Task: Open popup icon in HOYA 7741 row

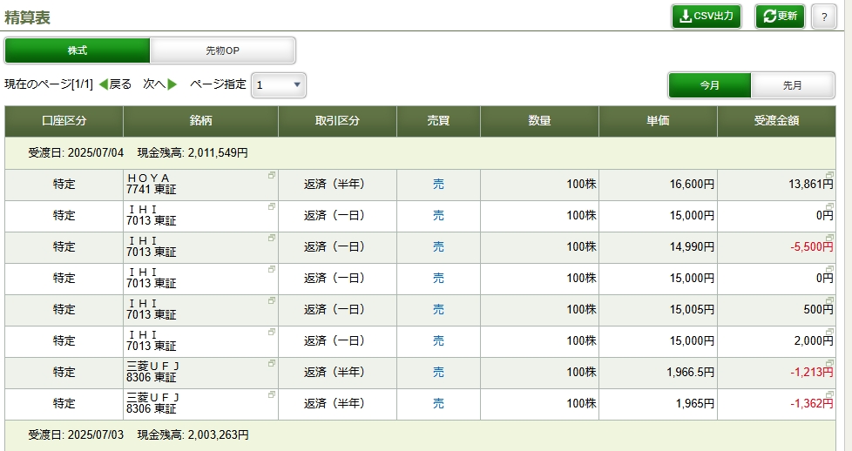Action: (272, 175)
